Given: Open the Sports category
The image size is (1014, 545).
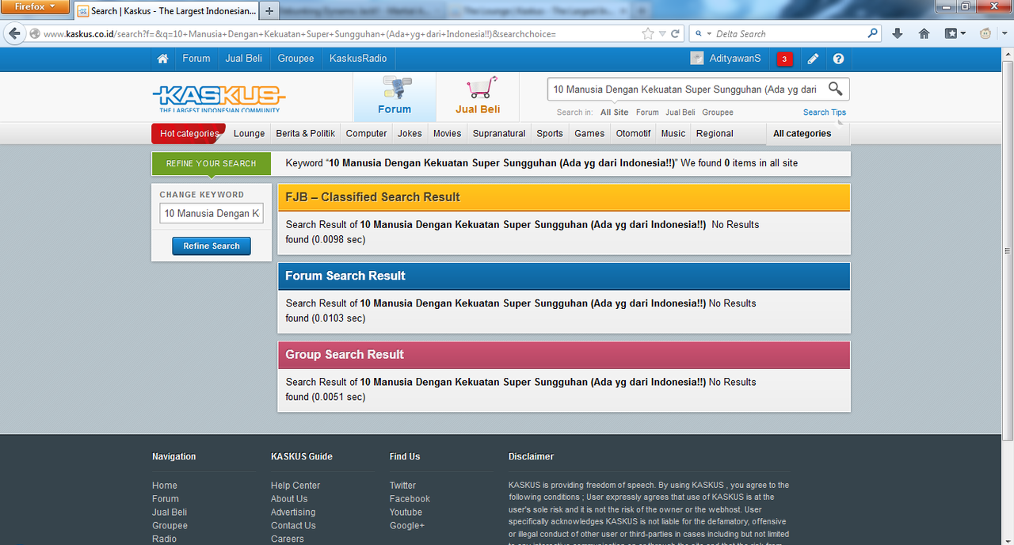Looking at the screenshot, I should pos(550,134).
